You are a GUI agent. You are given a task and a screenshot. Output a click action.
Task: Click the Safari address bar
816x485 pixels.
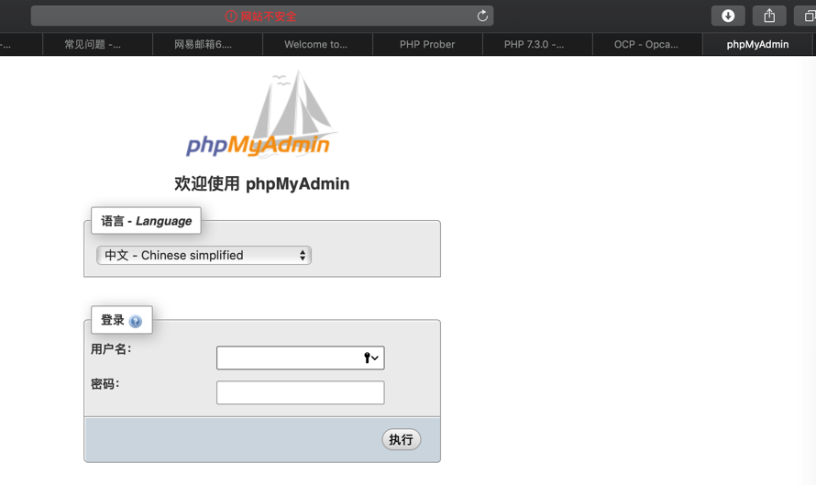pos(262,17)
